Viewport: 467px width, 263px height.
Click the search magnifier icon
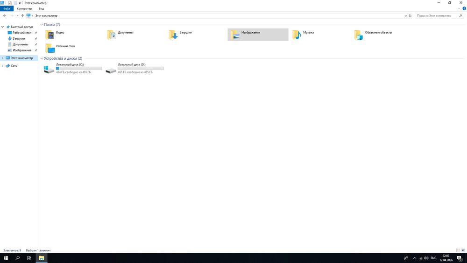point(460,16)
